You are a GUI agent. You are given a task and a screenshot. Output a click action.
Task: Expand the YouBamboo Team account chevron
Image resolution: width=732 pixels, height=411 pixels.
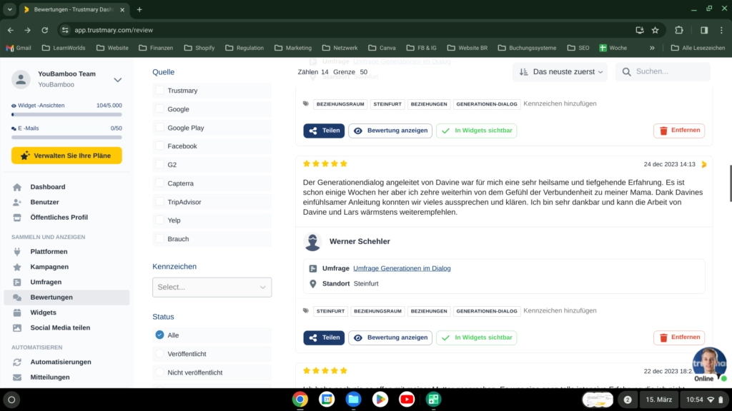[118, 80]
